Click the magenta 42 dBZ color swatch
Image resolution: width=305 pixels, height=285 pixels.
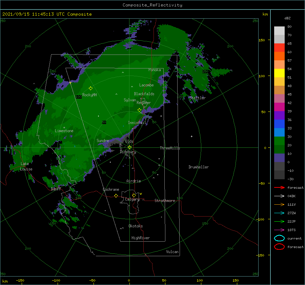click(x=279, y=107)
